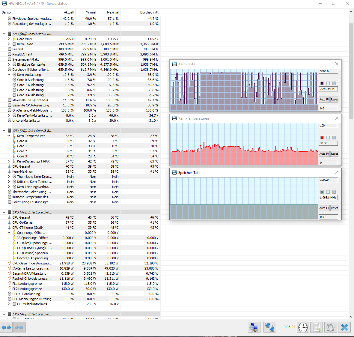Click Reset in Kern-Takte graph

(334, 99)
